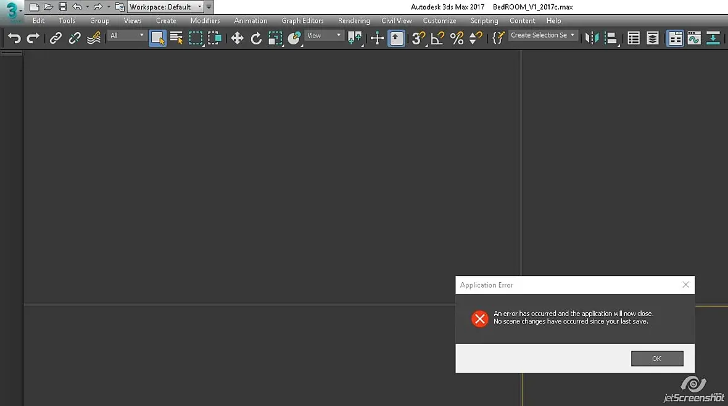Click the Create Selection Set field

(543, 35)
